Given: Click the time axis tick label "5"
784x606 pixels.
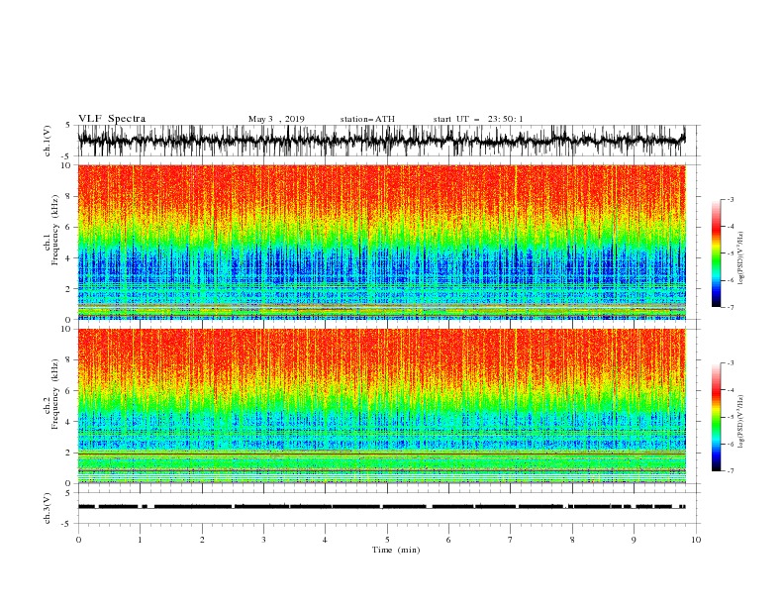Looking at the screenshot, I should point(387,540).
